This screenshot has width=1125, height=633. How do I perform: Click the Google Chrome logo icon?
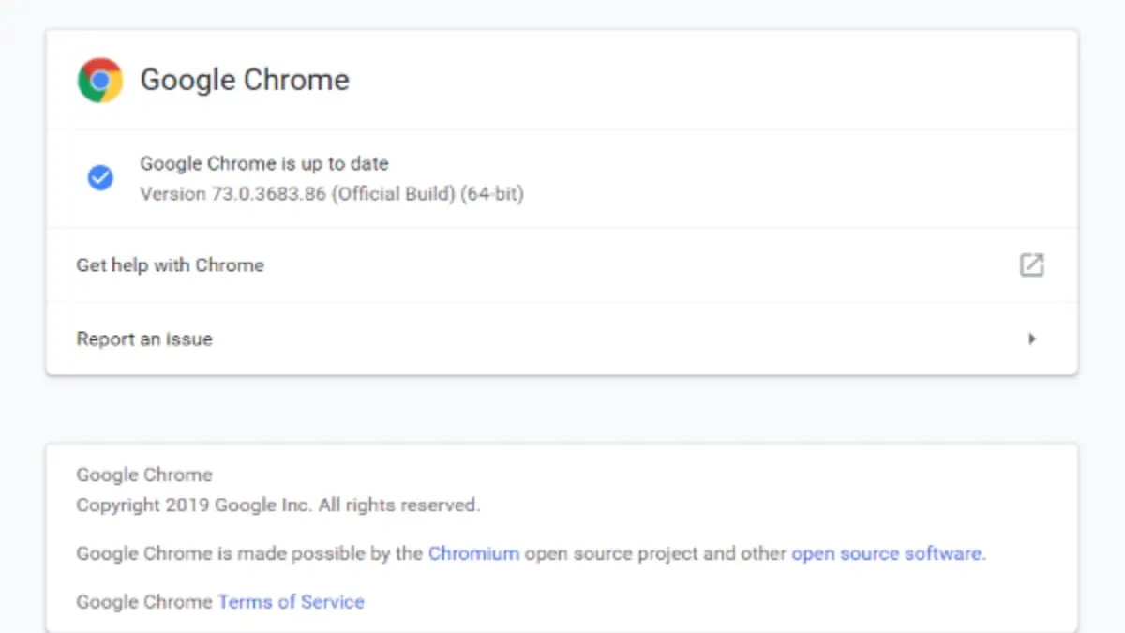(x=100, y=80)
